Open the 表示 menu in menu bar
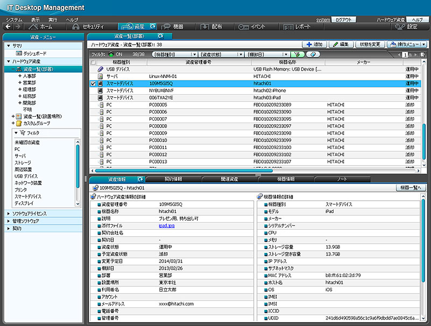Viewport: 431px width, 326px height. click(x=35, y=19)
